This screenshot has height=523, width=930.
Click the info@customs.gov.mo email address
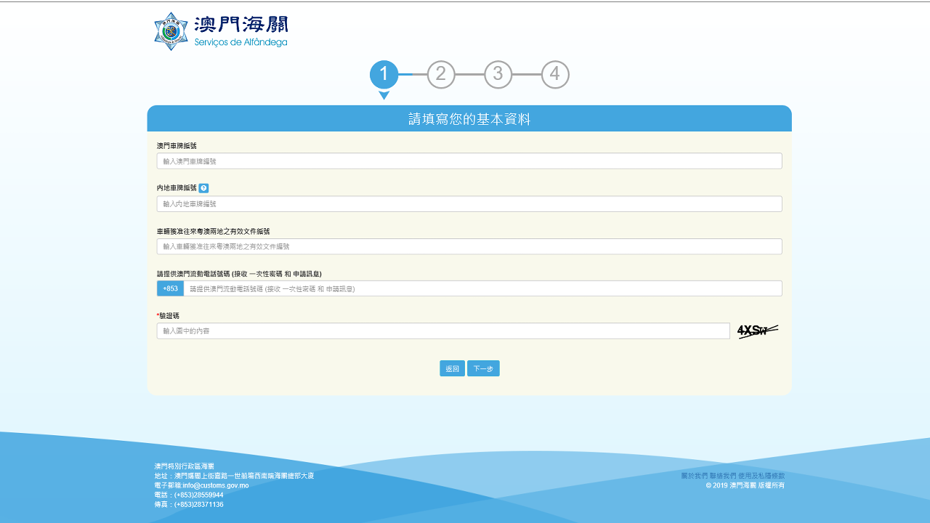[215, 485]
